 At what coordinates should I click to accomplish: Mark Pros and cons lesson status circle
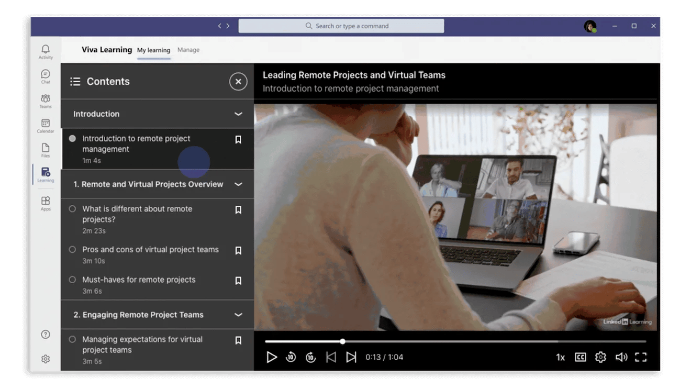click(72, 250)
